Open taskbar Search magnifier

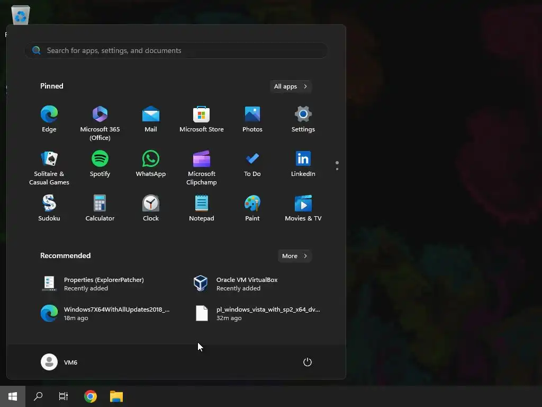(38, 396)
